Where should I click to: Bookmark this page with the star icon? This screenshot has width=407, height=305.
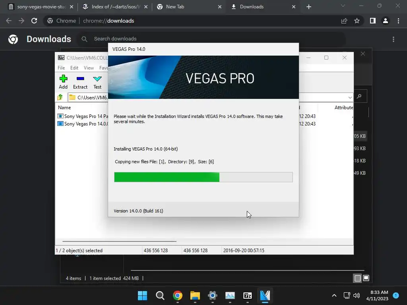[357, 21]
